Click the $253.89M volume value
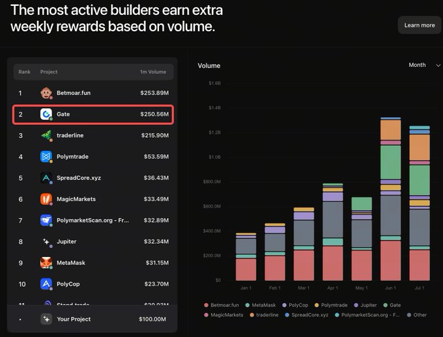Screen dimensions: 443x337 click(154, 93)
